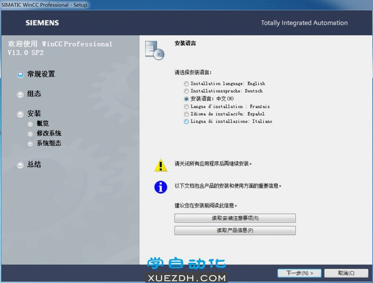Click 下一步(N) next button
373x283 pixels.
pos(299,273)
